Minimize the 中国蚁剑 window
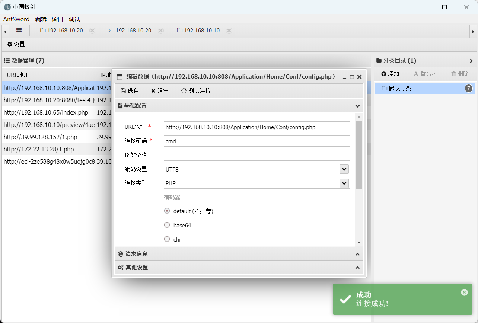 click(423, 7)
